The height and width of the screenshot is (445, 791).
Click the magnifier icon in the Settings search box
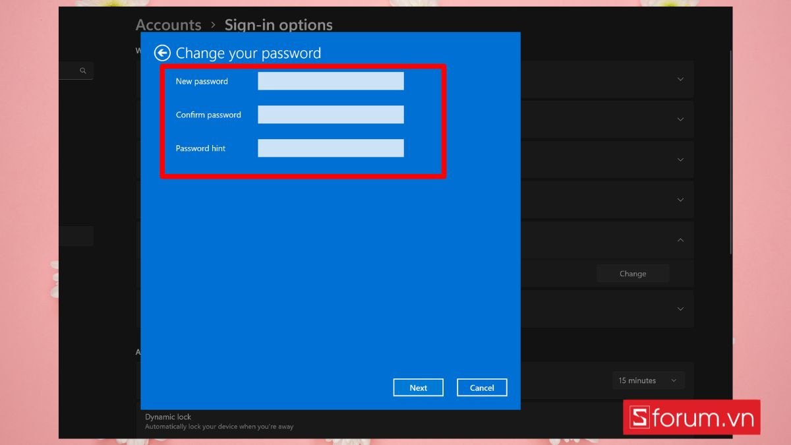[x=83, y=71]
